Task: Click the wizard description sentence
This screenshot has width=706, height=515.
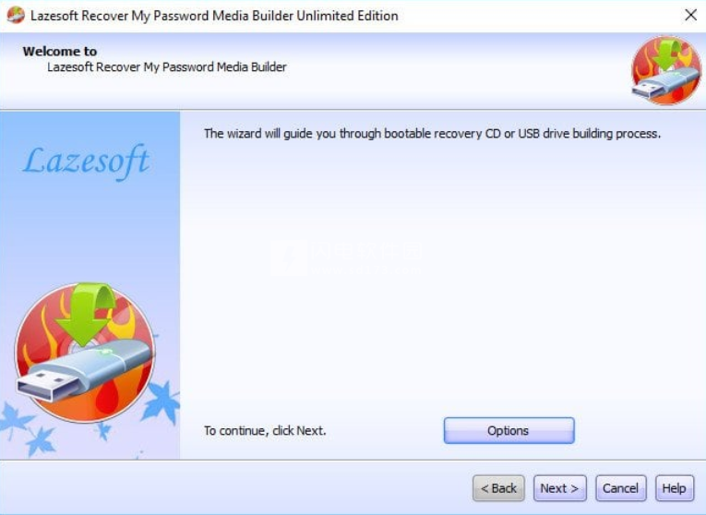Action: pyautogui.click(x=432, y=134)
